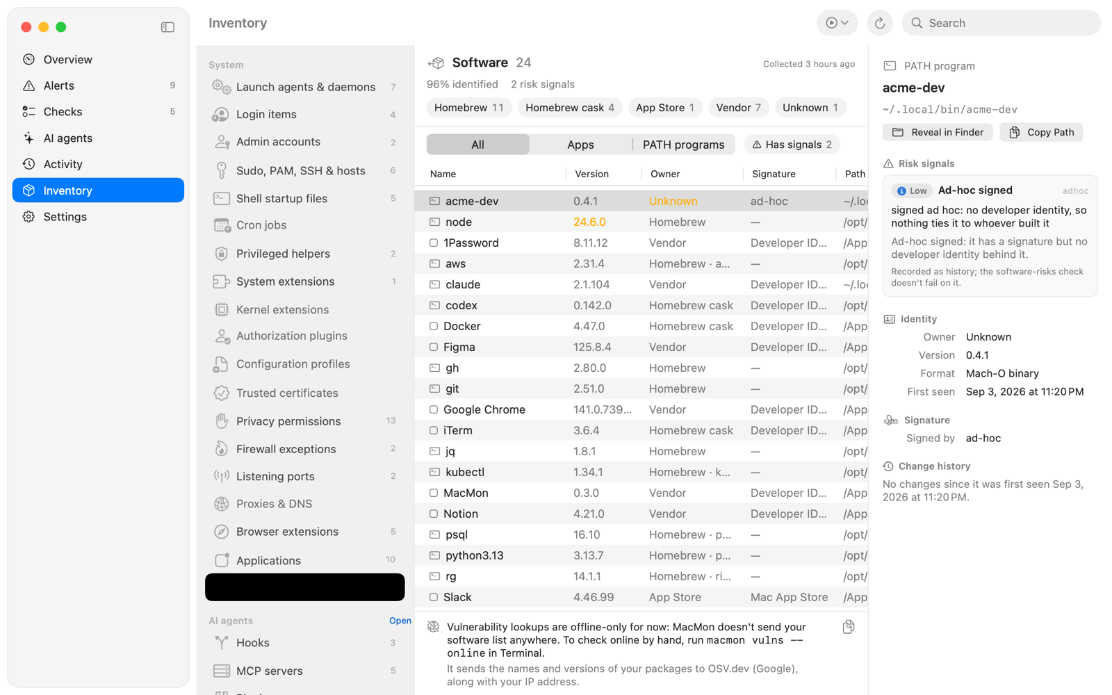The image size is (1112, 695).
Task: Click the MCP servers icon
Action: [x=222, y=671]
